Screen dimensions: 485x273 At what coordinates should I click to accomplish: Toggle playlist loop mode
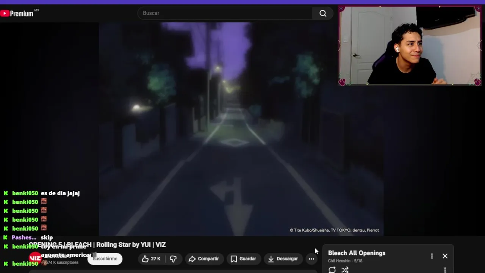point(332,270)
